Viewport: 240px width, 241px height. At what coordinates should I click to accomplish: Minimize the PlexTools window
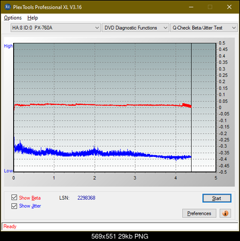click(191, 7)
